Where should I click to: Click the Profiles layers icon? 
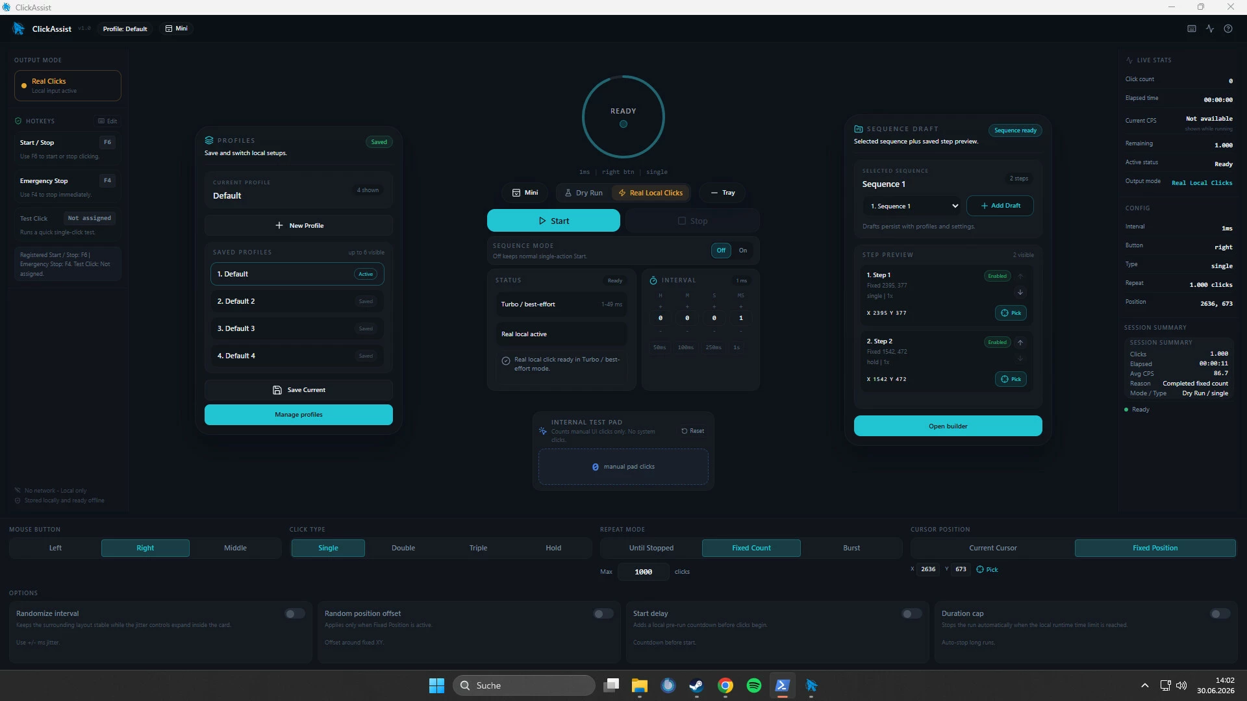tap(209, 140)
